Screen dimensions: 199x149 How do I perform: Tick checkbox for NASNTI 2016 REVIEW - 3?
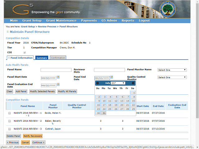point(10,129)
